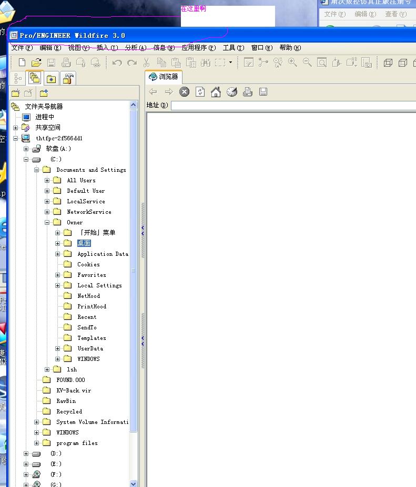
Task: Click the Copy icon in toolbar
Action: click(161, 63)
